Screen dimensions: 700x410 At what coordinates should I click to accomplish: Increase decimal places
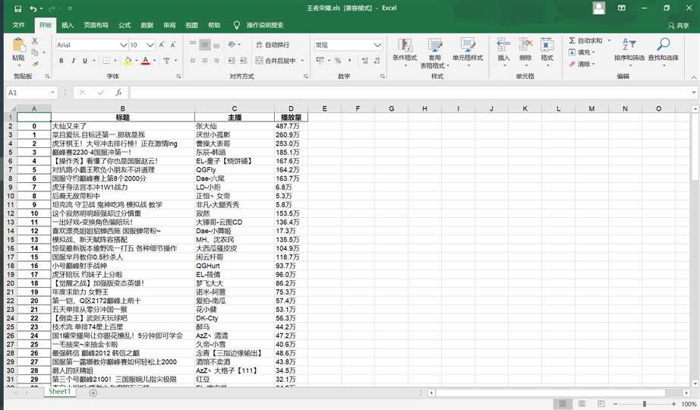tap(365, 60)
